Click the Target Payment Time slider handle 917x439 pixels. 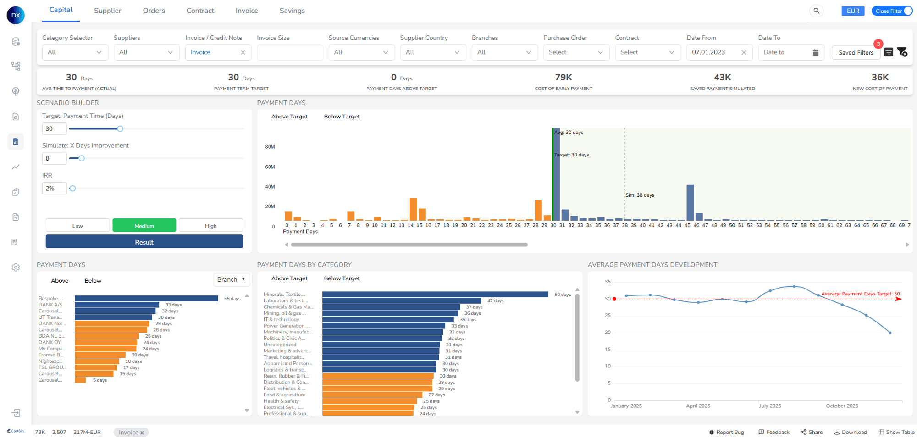(x=120, y=129)
